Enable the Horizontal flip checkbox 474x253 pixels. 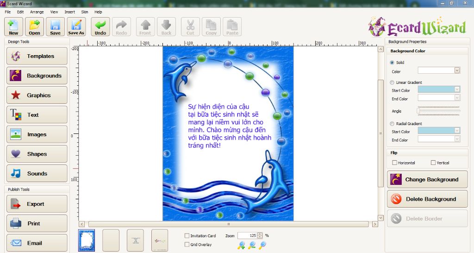(394, 163)
